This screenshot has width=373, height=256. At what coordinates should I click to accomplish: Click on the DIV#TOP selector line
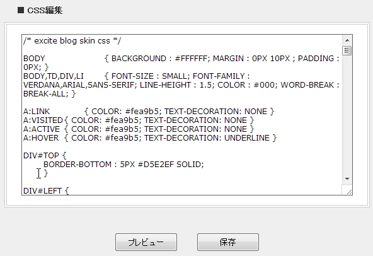tap(45, 156)
